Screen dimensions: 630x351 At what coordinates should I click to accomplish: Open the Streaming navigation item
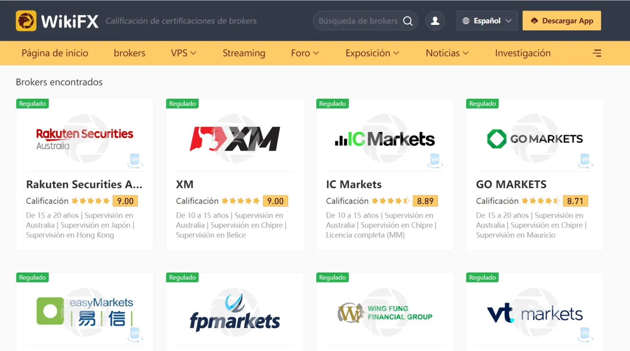point(244,53)
